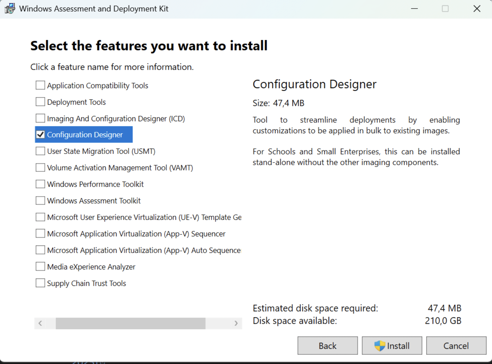The image size is (492, 364).
Task: Click the Configuration Designer description heading
Action: [315, 84]
